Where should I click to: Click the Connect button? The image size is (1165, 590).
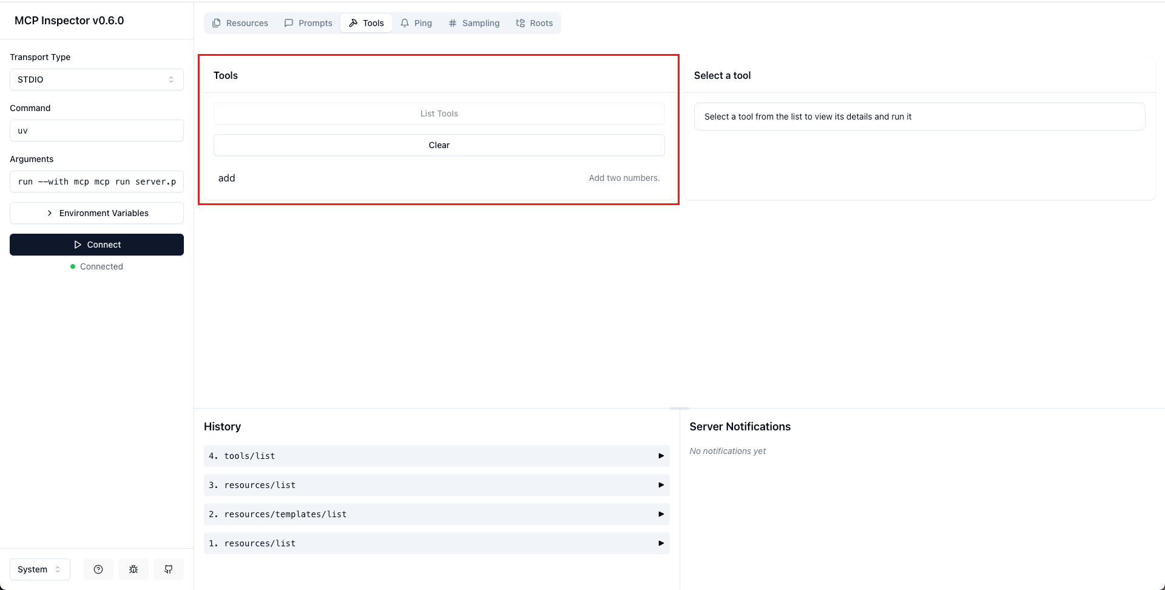point(96,245)
